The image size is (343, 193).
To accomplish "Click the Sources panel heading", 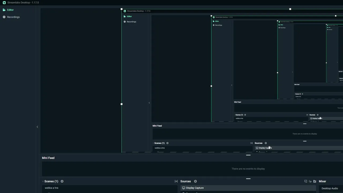I will click(x=185, y=181).
